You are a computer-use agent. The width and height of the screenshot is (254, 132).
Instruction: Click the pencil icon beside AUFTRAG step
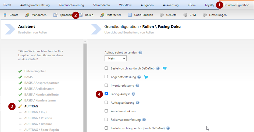pos(20,106)
